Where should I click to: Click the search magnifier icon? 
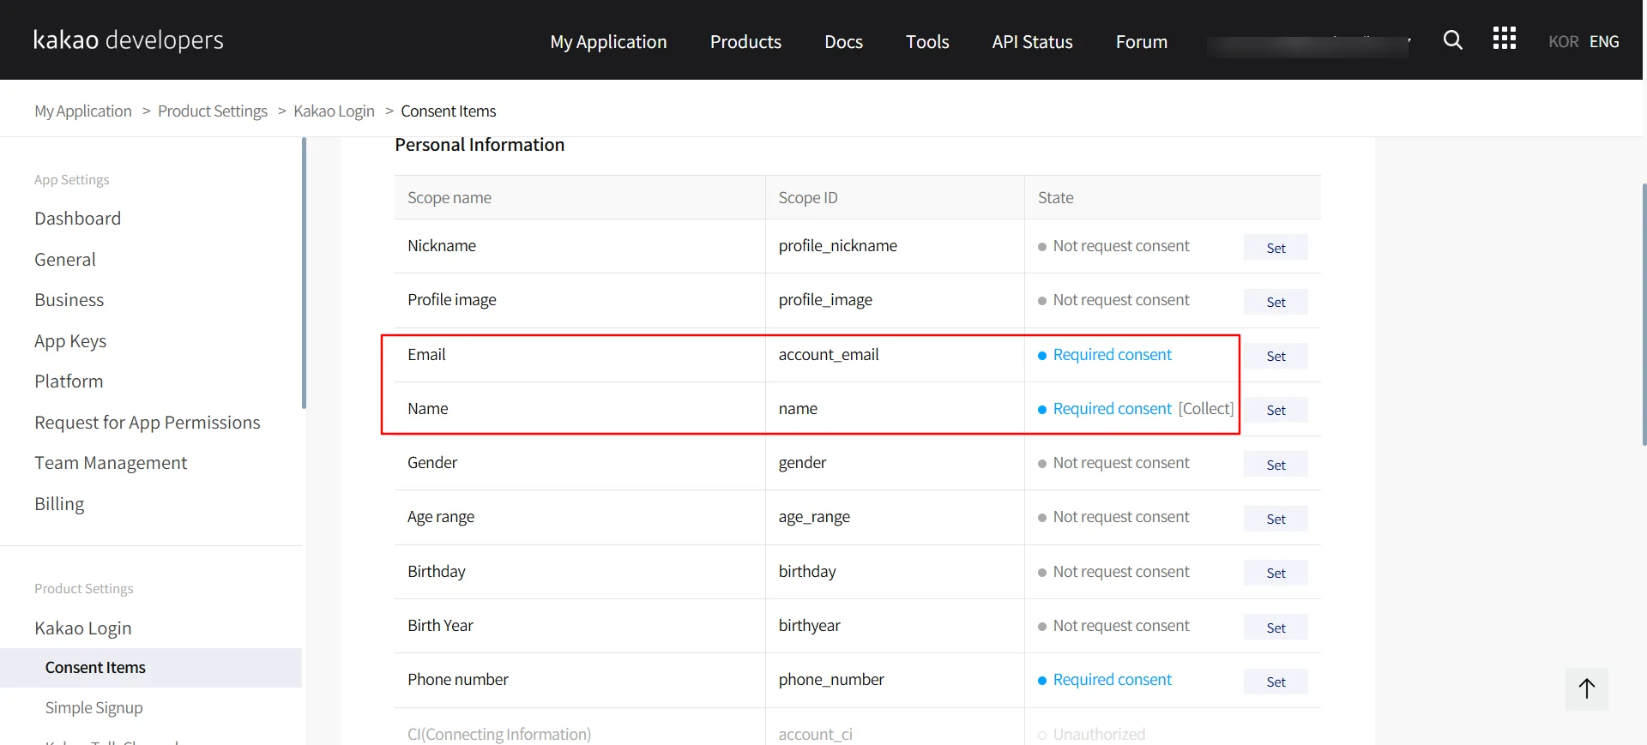(1452, 39)
